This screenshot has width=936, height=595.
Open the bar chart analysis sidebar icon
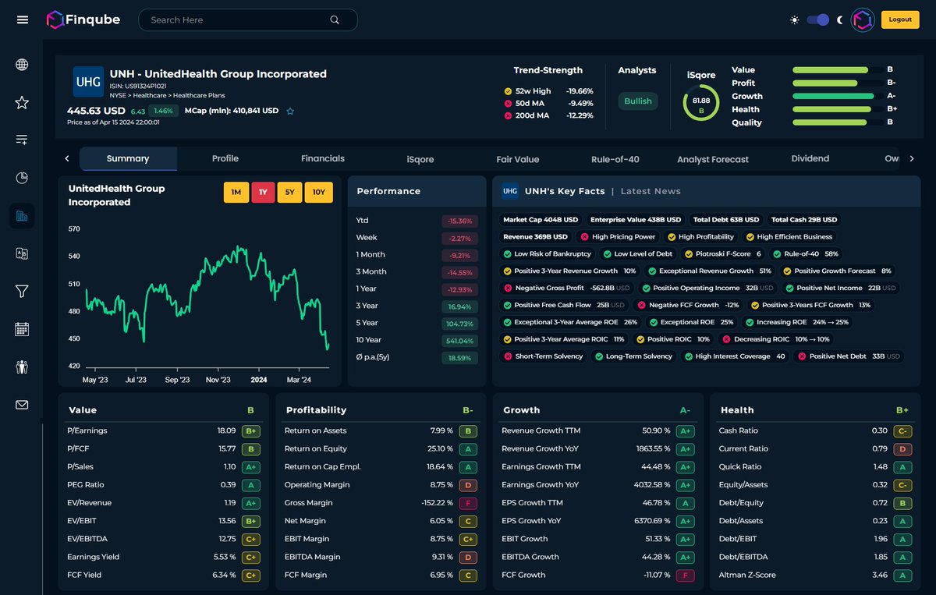coord(22,216)
